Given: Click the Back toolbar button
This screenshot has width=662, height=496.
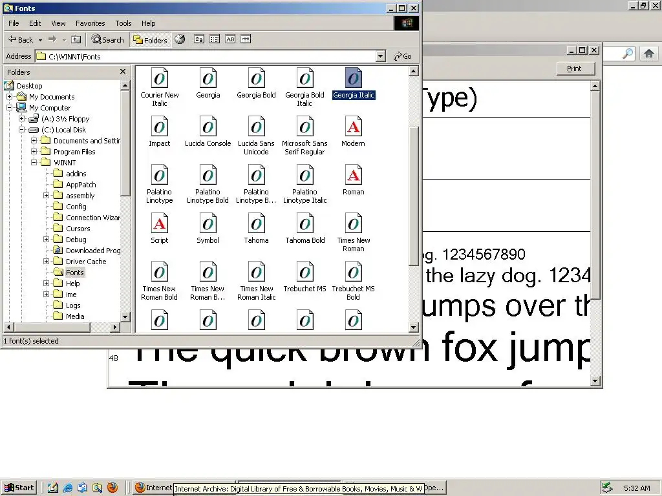Looking at the screenshot, I should 20,39.
